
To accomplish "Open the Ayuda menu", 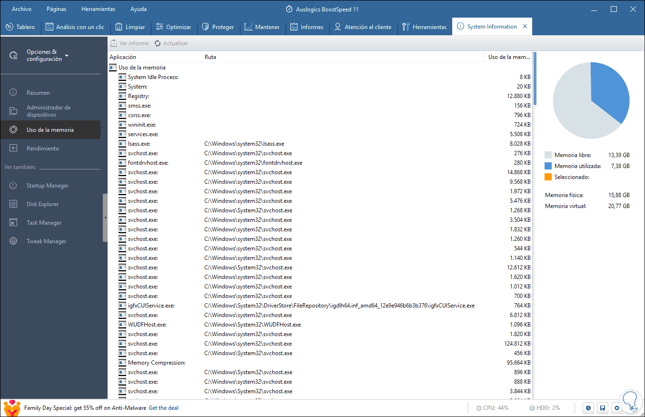I will [139, 9].
